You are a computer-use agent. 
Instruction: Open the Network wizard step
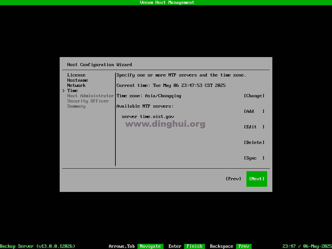click(x=76, y=85)
